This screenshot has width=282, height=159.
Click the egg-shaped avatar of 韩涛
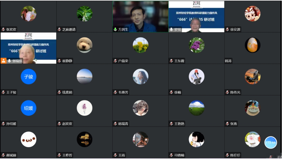pos(252,45)
